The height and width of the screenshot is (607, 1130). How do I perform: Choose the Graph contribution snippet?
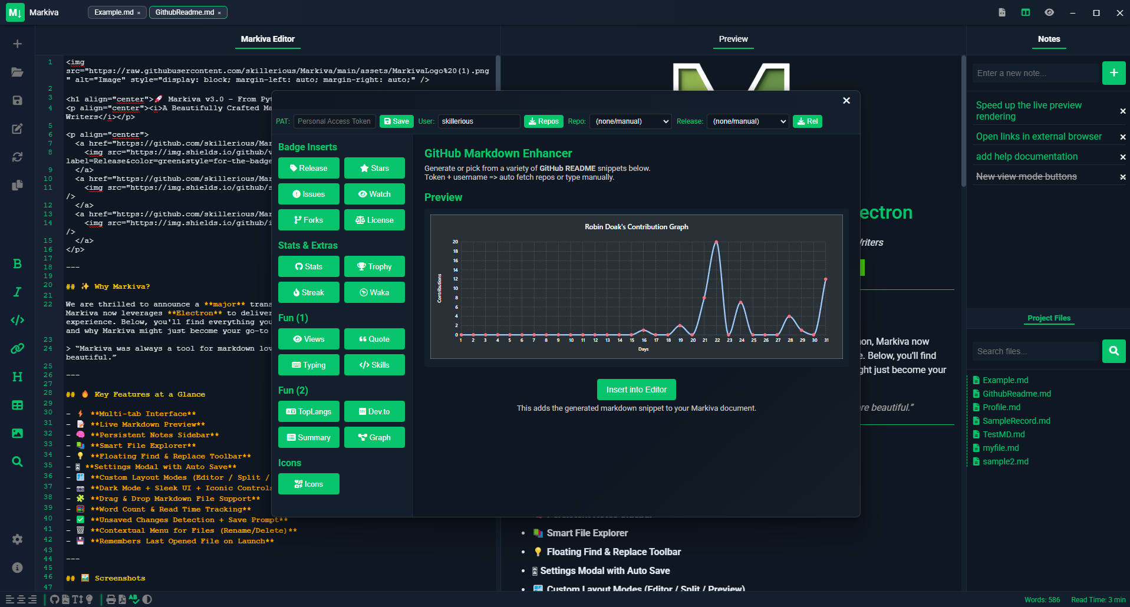pyautogui.click(x=374, y=437)
